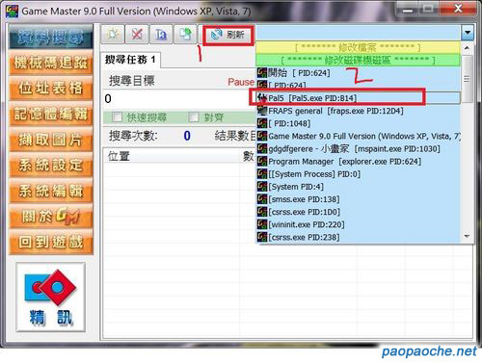Click the lightbulb new search icon
Viewport: 482px width, 362px height.
113,34
